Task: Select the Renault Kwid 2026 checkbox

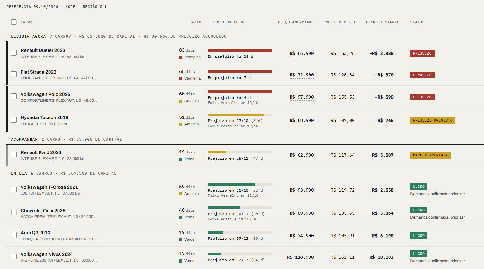Action: click(14, 154)
